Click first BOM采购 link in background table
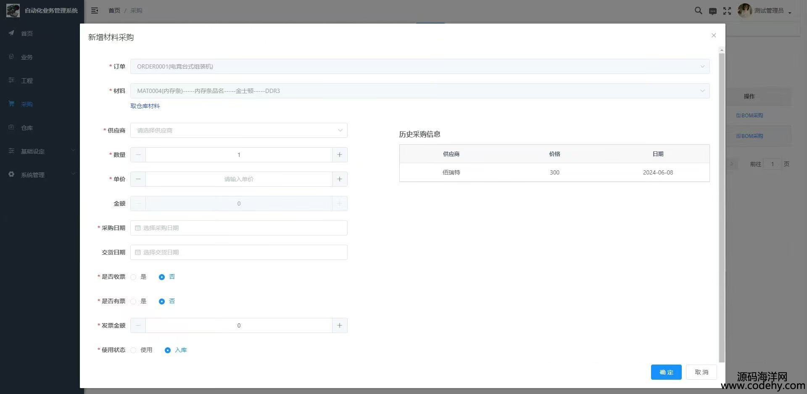Viewport: 807px width, 394px height. 749,115
